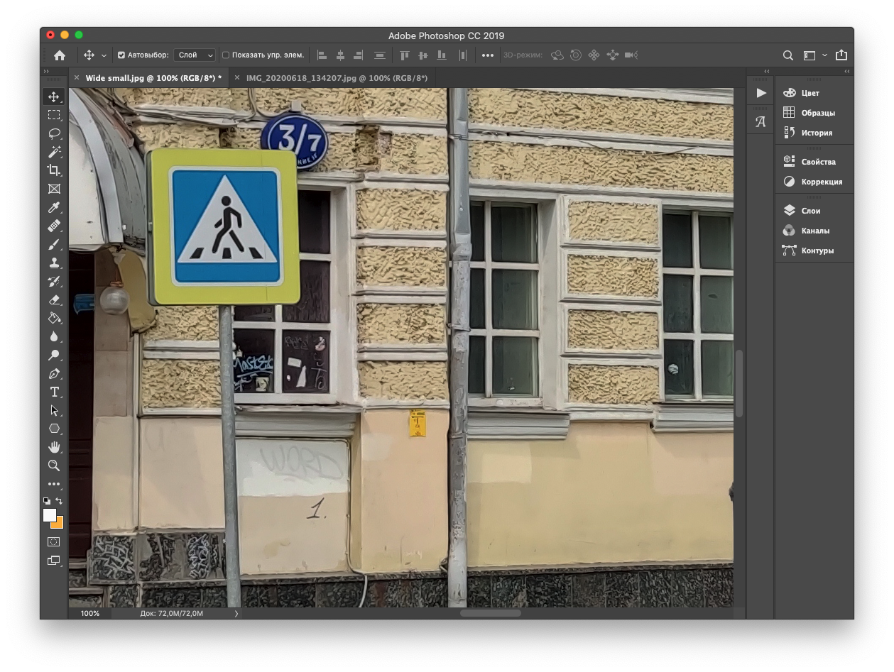Activate the Eyedropper tool
Image resolution: width=894 pixels, height=672 pixels.
coord(54,207)
